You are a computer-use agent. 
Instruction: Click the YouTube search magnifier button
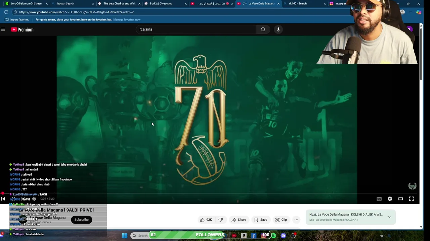point(263,29)
